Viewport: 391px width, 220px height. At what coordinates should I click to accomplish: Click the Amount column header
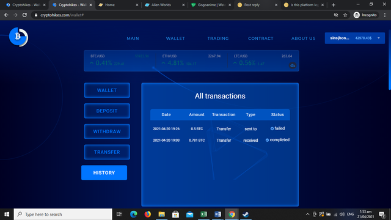[x=197, y=115]
